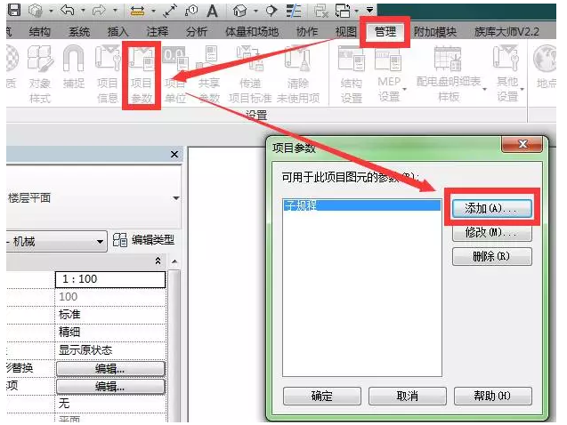Image resolution: width=567 pixels, height=425 pixels.
Task: Click 取消 in 项目参数 dialog
Action: (x=407, y=396)
